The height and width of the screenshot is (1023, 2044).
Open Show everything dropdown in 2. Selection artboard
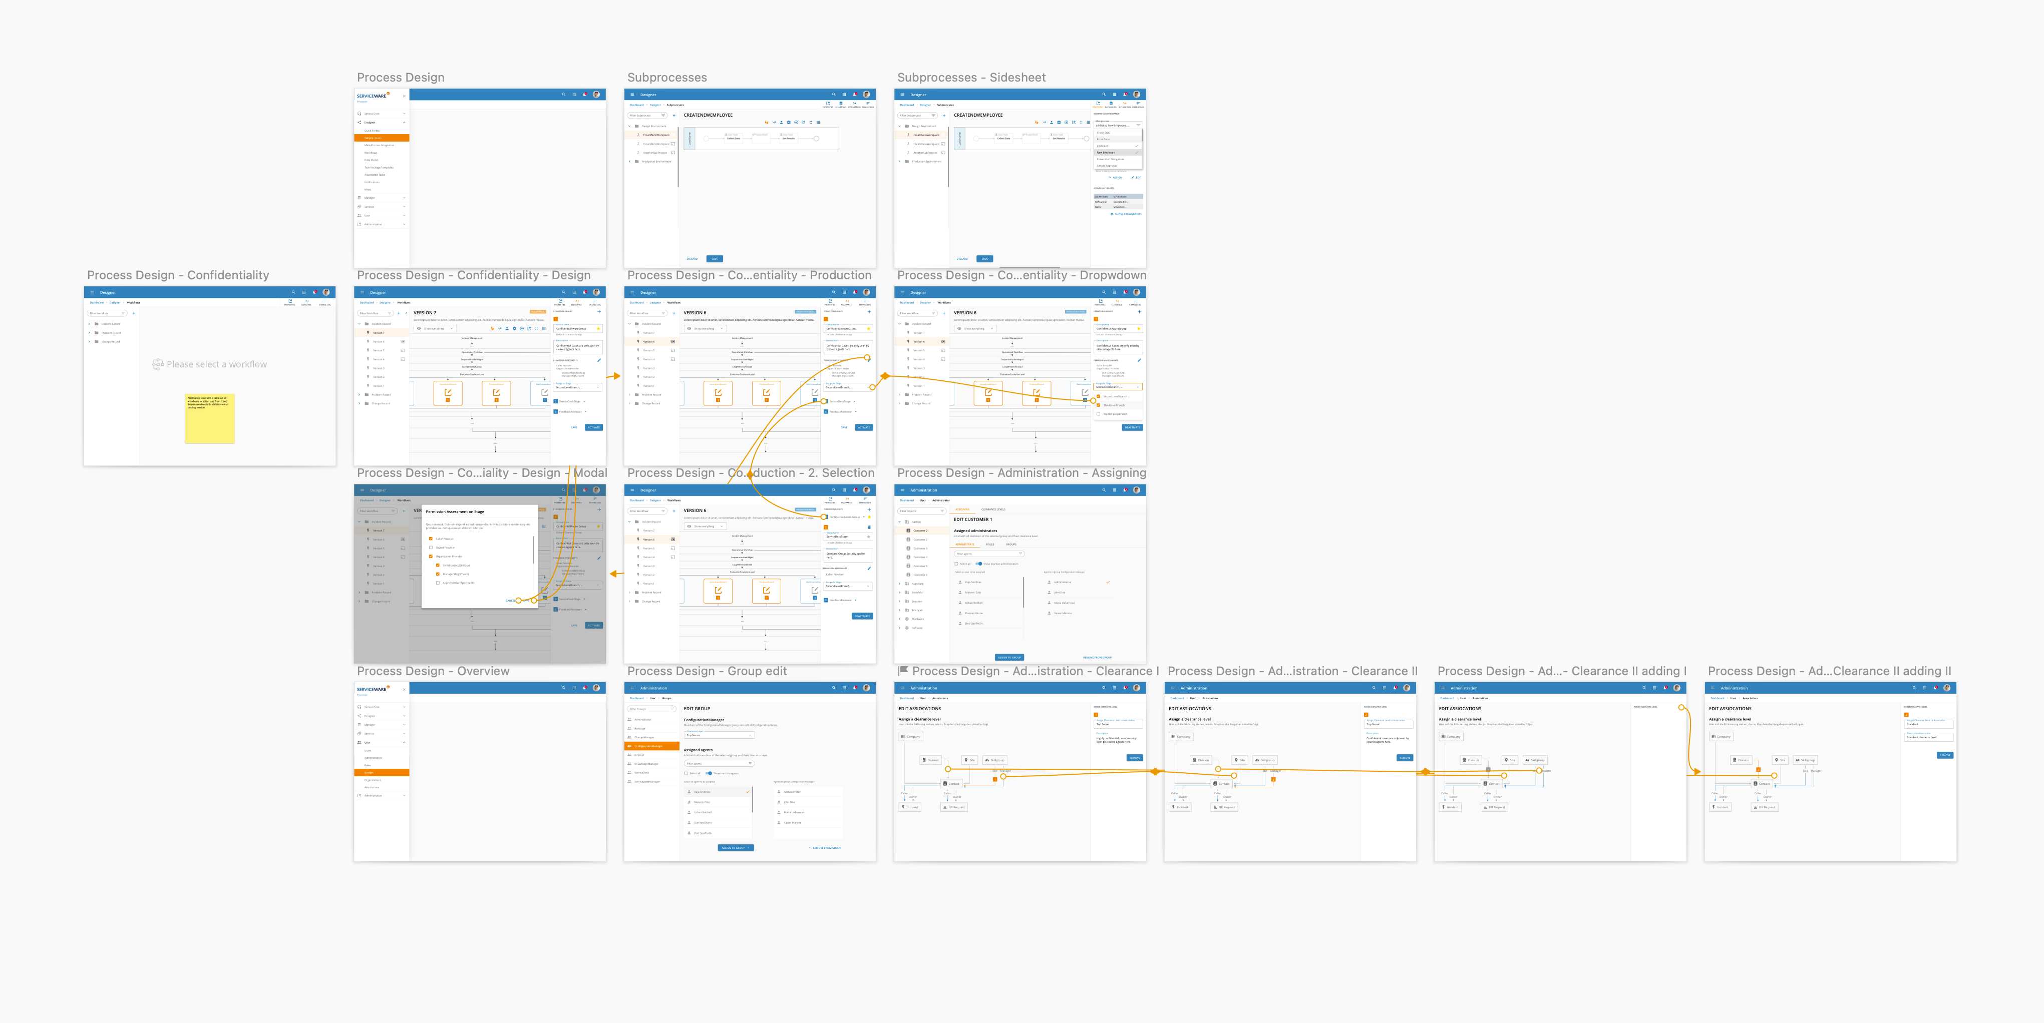[705, 527]
